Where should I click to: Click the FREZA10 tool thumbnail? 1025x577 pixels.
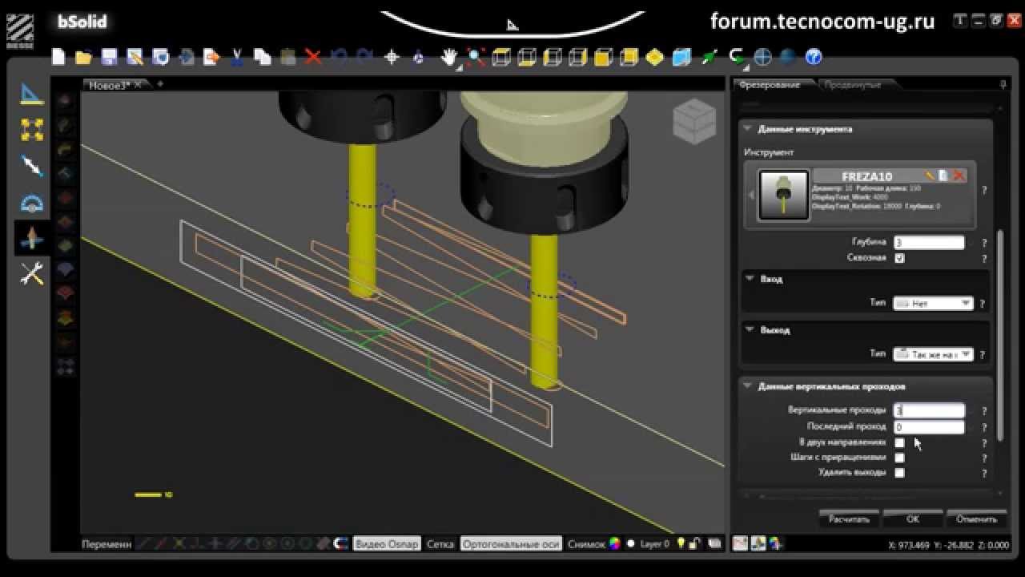tap(784, 195)
